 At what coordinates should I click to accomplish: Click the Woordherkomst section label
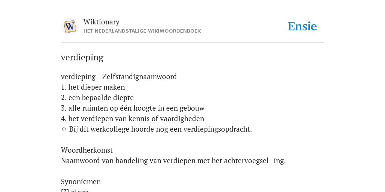point(87,150)
